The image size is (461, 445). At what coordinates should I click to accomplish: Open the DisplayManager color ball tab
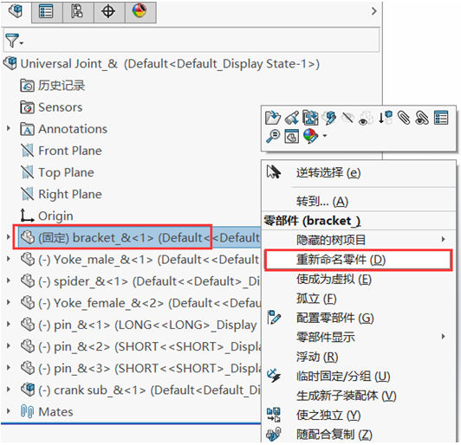(x=140, y=12)
